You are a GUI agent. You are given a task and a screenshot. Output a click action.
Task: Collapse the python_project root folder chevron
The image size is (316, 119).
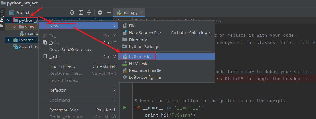point(9,20)
